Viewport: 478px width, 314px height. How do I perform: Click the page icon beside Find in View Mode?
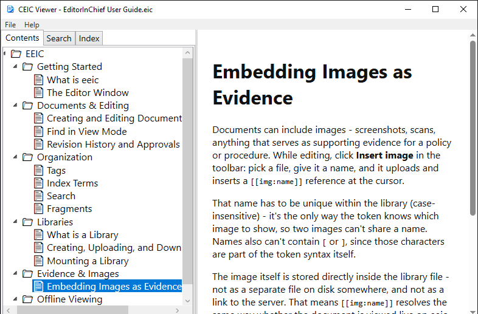coord(38,131)
